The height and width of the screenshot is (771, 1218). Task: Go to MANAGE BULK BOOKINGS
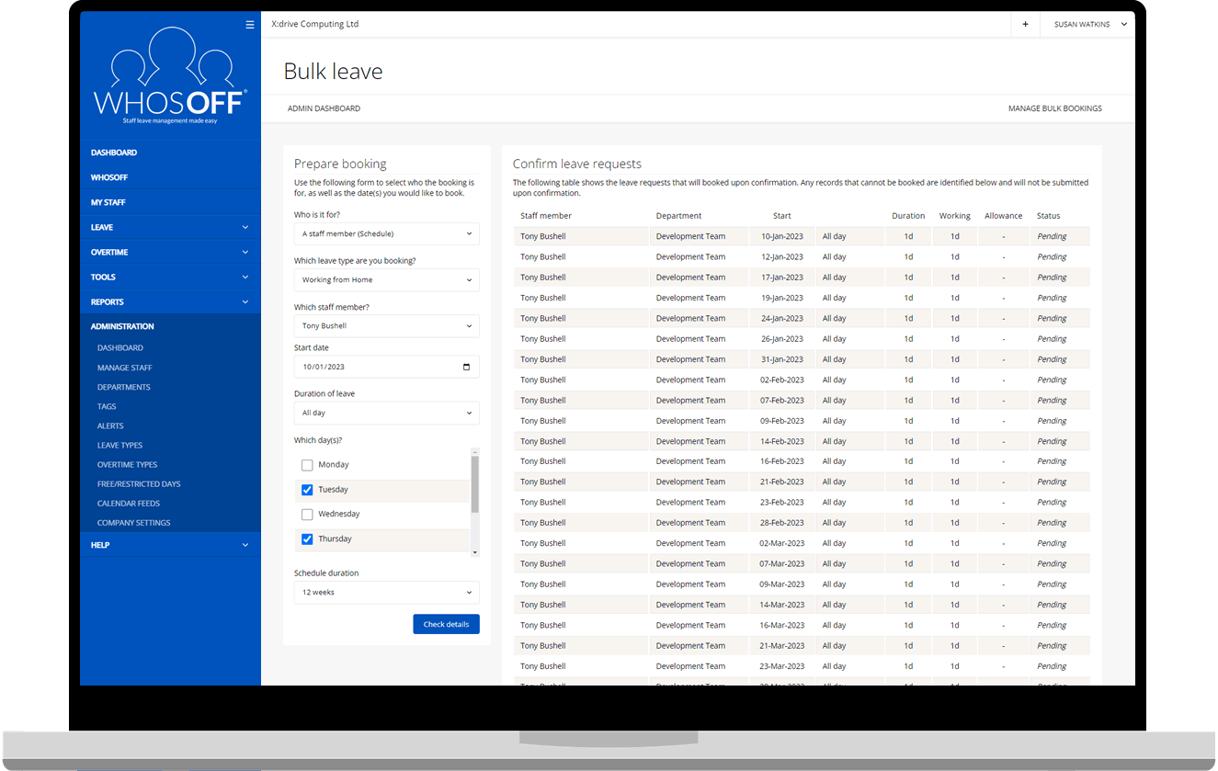[1054, 108]
